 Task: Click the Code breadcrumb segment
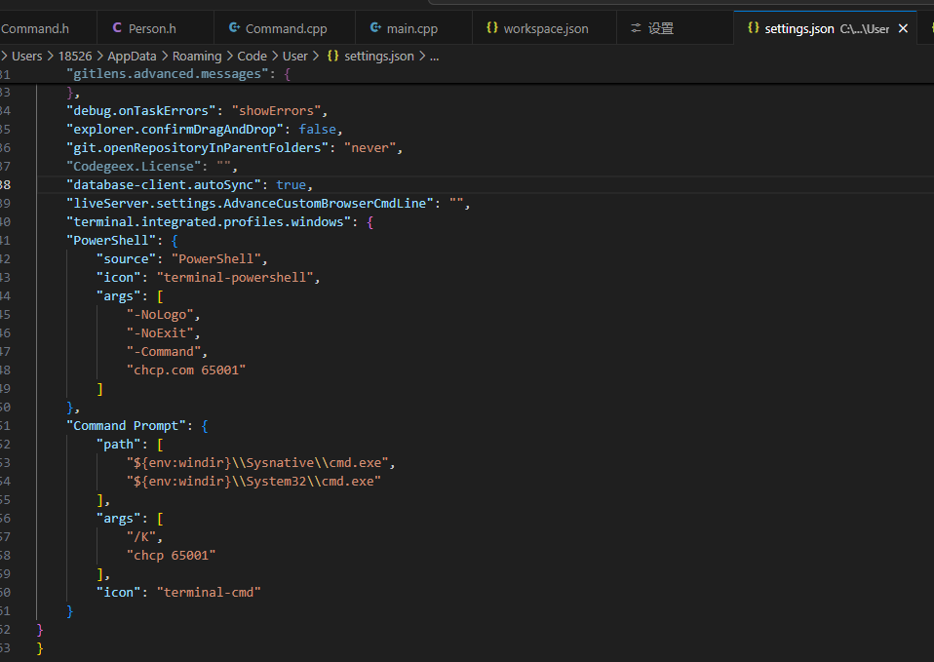point(252,56)
